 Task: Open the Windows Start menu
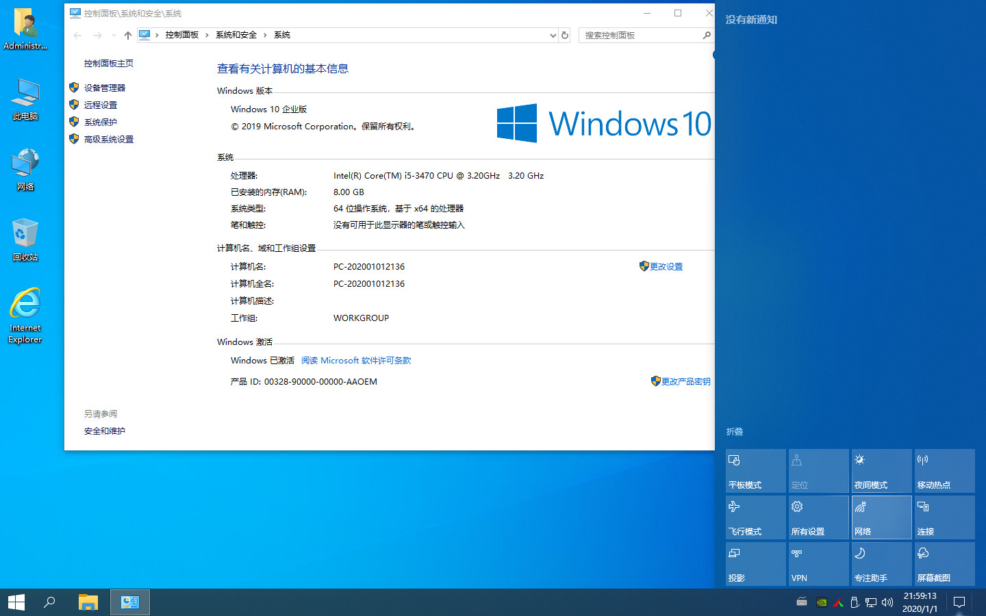(16, 602)
